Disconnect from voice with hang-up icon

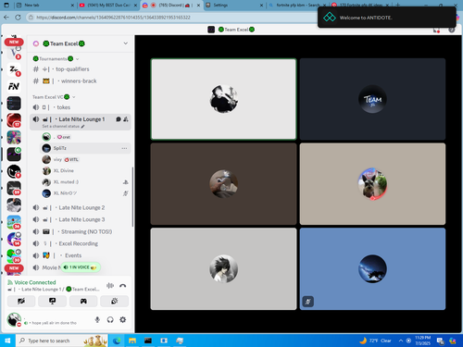[122, 286]
